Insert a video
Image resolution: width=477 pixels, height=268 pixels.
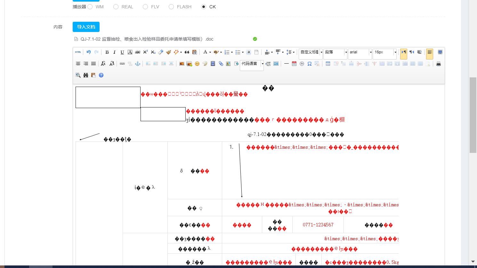coord(213,64)
